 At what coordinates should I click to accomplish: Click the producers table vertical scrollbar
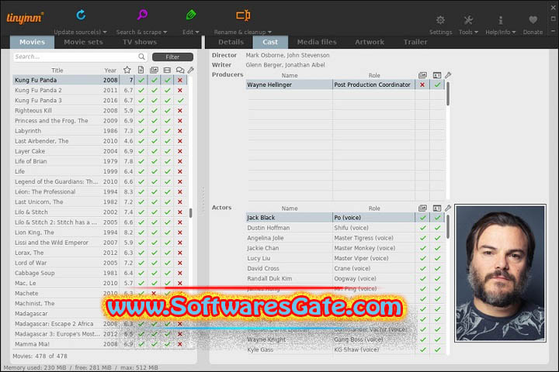click(448, 94)
